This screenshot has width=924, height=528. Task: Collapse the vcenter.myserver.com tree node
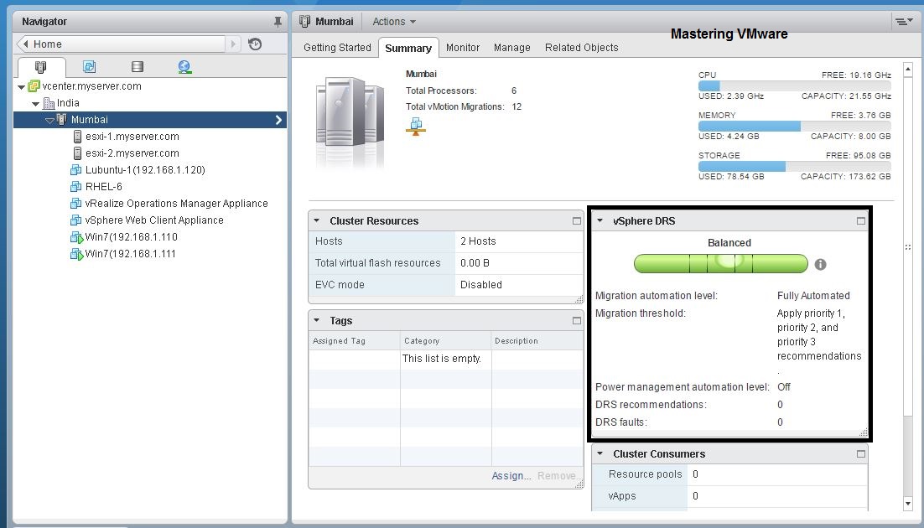click(21, 87)
